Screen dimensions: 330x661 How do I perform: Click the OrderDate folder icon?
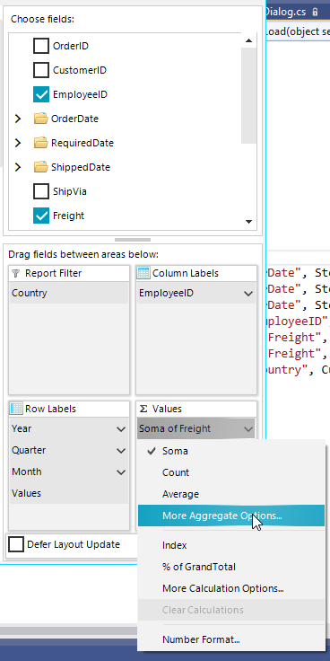[x=41, y=119]
